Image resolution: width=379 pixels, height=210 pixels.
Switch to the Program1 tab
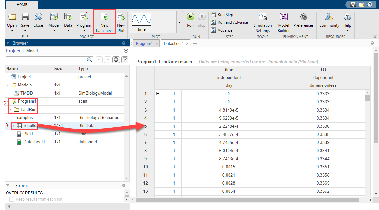pyautogui.click(x=144, y=44)
